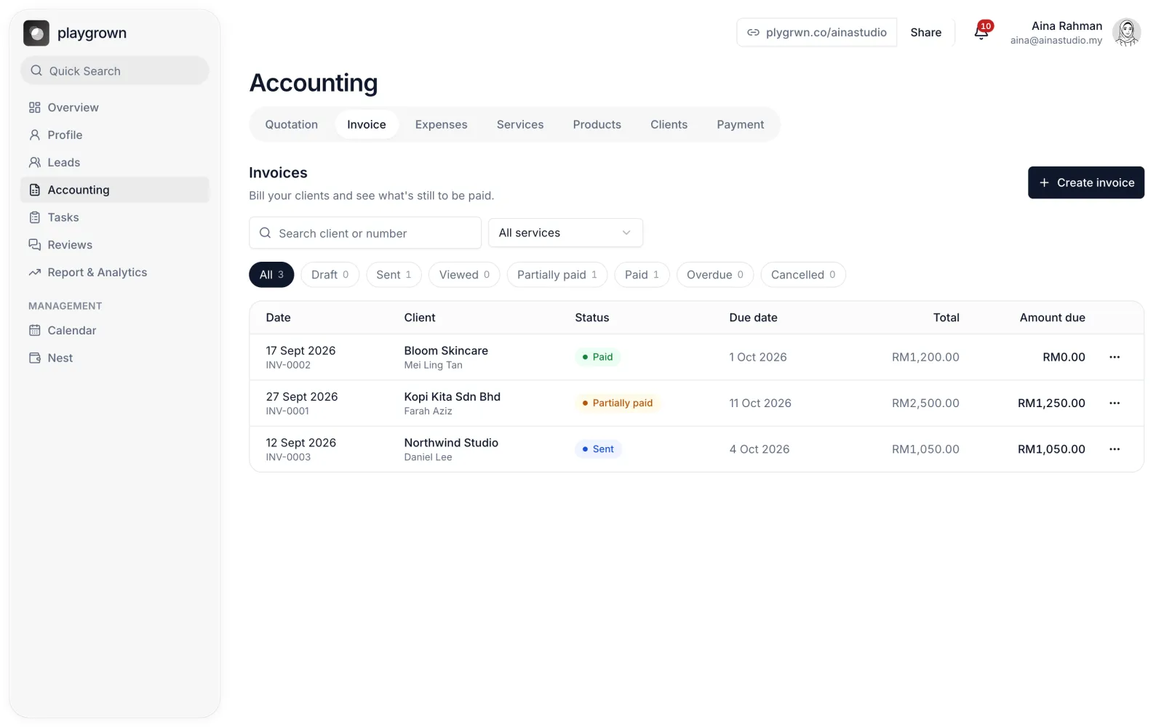
Task: Open Report & Analytics
Action: 115,273
